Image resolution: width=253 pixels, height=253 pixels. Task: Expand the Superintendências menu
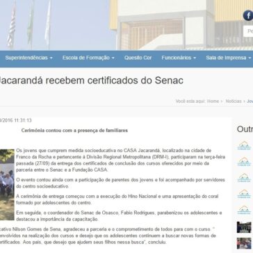(x=28, y=58)
